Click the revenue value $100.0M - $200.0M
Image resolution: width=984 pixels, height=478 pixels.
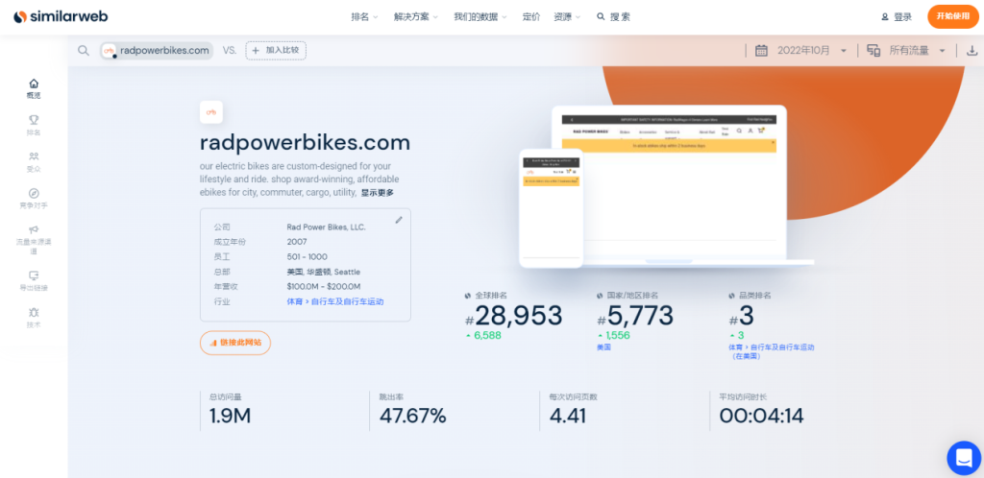click(324, 286)
